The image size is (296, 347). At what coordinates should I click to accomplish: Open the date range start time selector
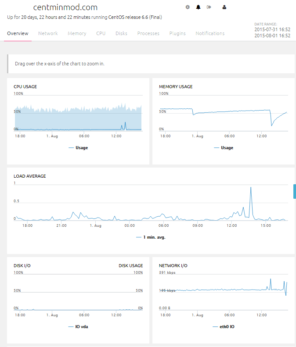click(272, 29)
